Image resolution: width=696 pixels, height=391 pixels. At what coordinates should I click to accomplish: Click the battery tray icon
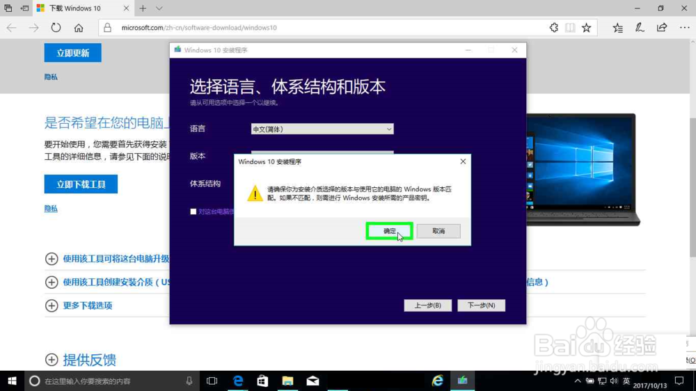tap(590, 381)
